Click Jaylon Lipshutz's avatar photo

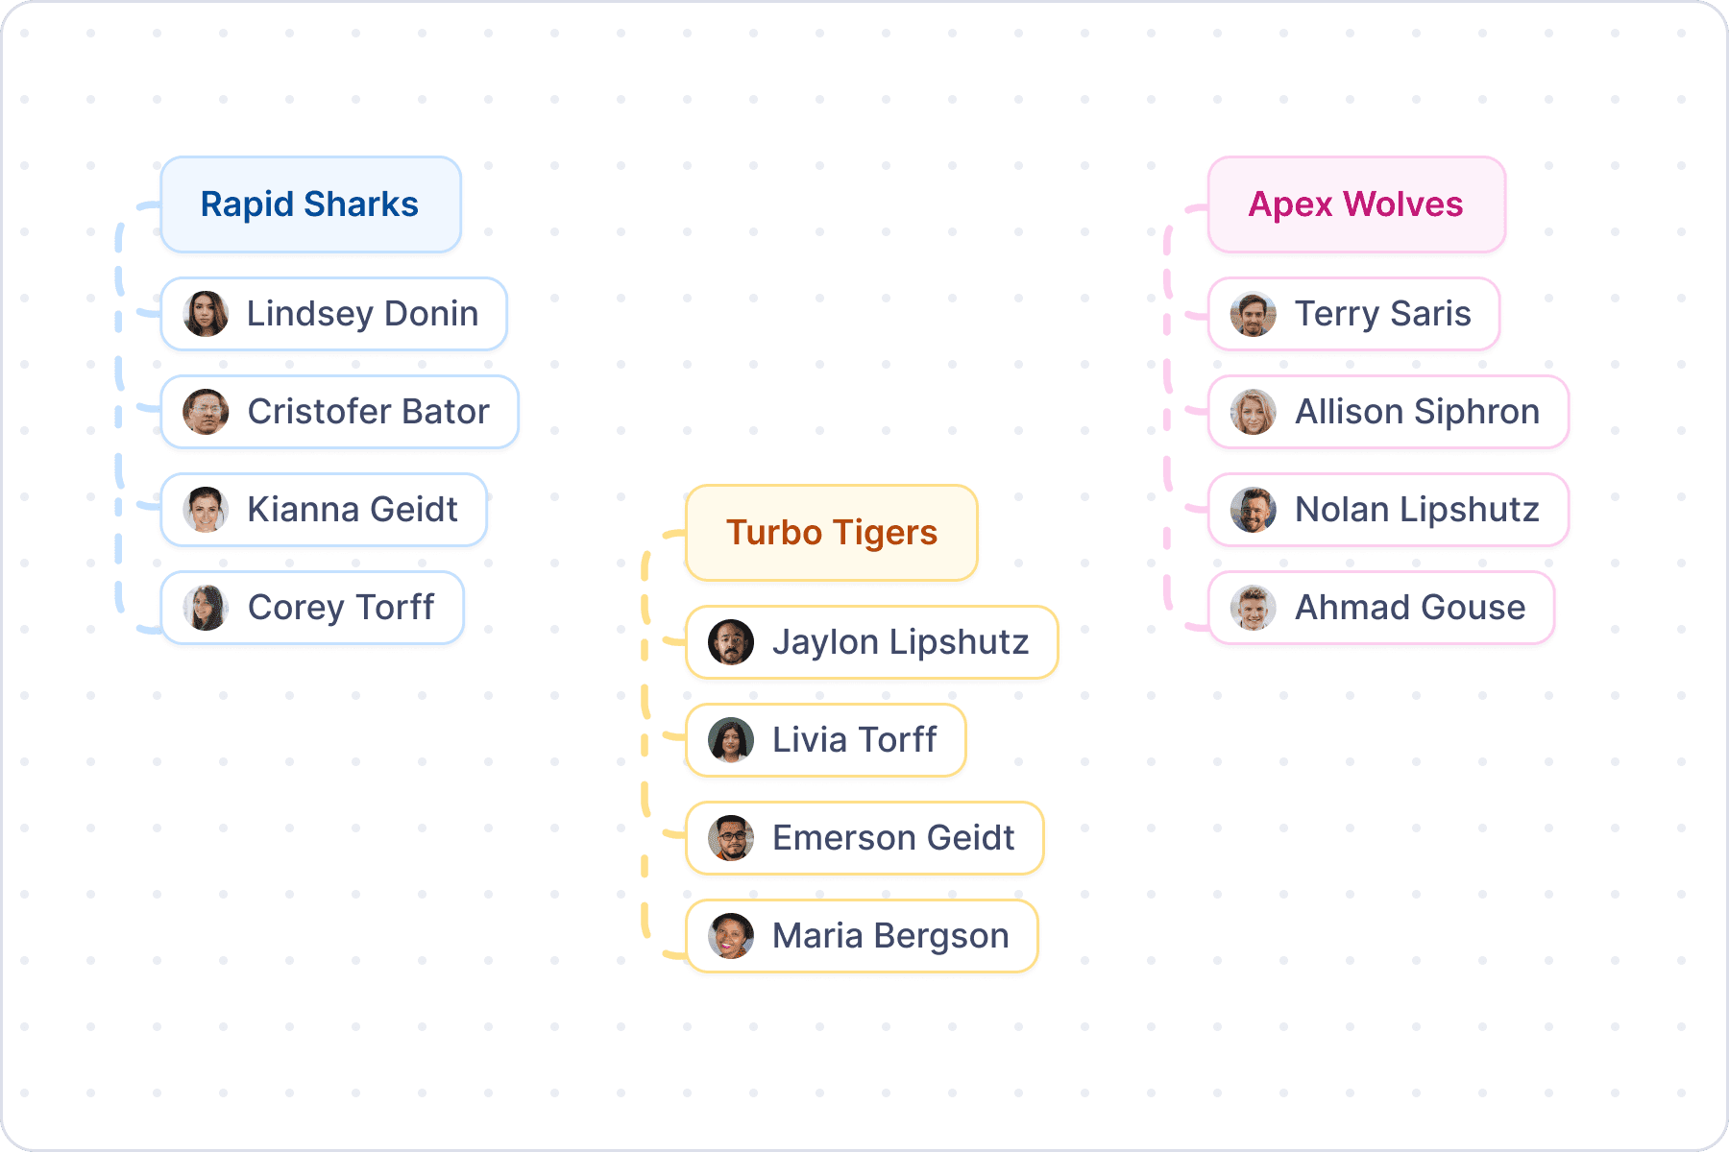tap(731, 642)
